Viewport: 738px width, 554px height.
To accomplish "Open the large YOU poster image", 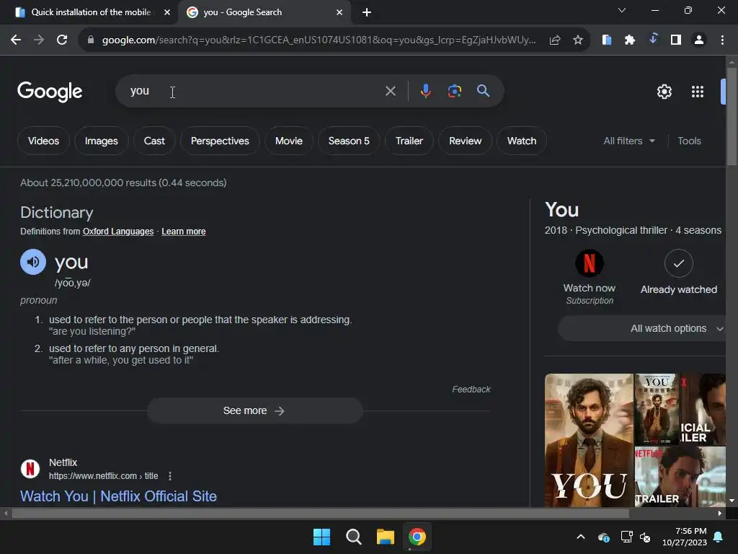I will (x=589, y=440).
